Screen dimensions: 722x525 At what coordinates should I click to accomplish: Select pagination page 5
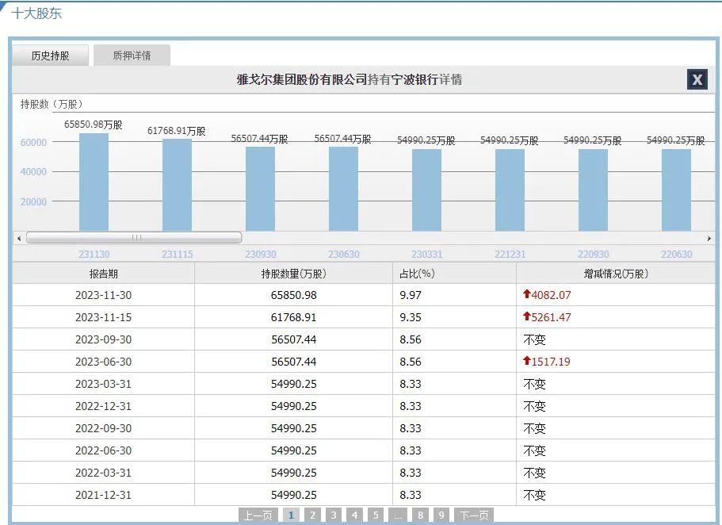(376, 515)
